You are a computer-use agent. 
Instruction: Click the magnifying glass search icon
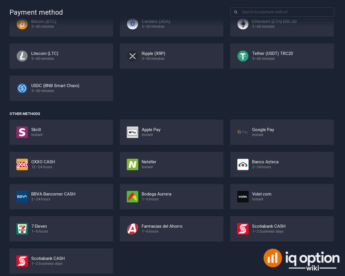pyautogui.click(x=236, y=12)
